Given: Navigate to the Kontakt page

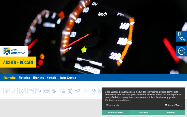Looking at the screenshot, I should click(51, 78).
